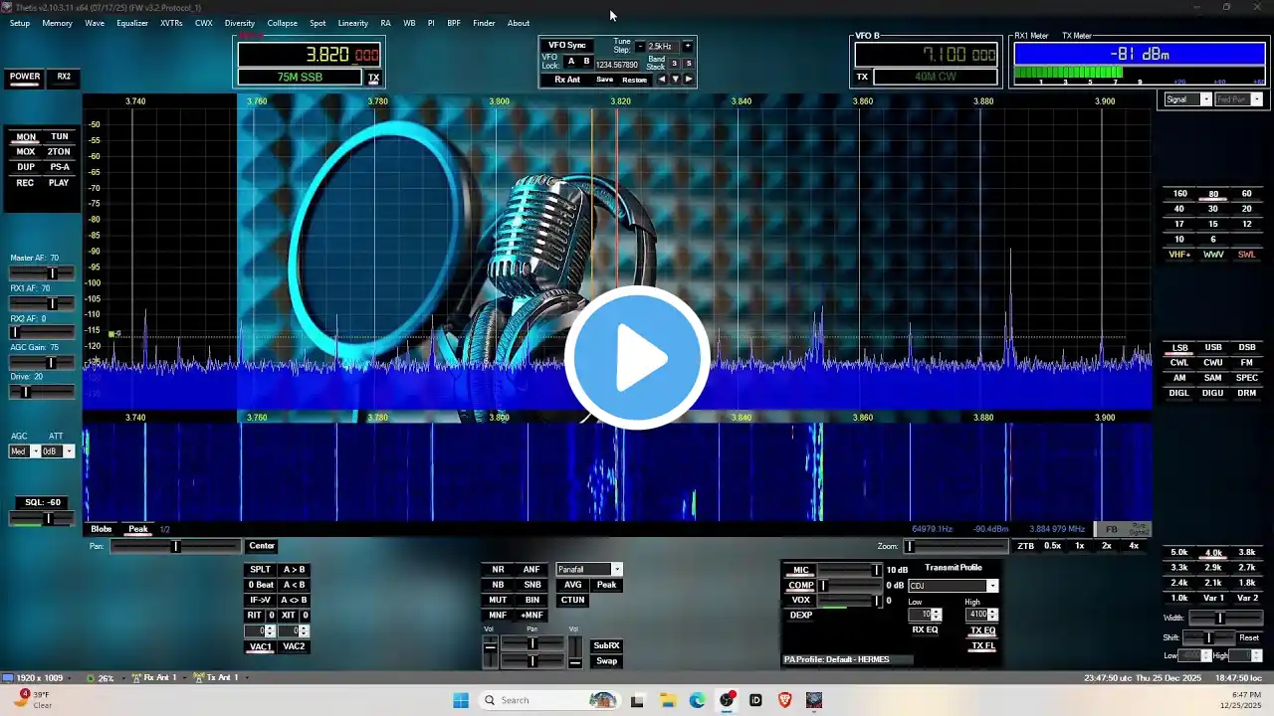1274x716 pixels.
Task: Launch Microsoft Edge from the taskbar
Action: click(698, 700)
